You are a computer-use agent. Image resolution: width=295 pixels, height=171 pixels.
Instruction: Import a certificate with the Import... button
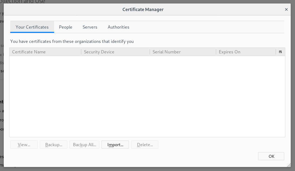tap(115, 145)
